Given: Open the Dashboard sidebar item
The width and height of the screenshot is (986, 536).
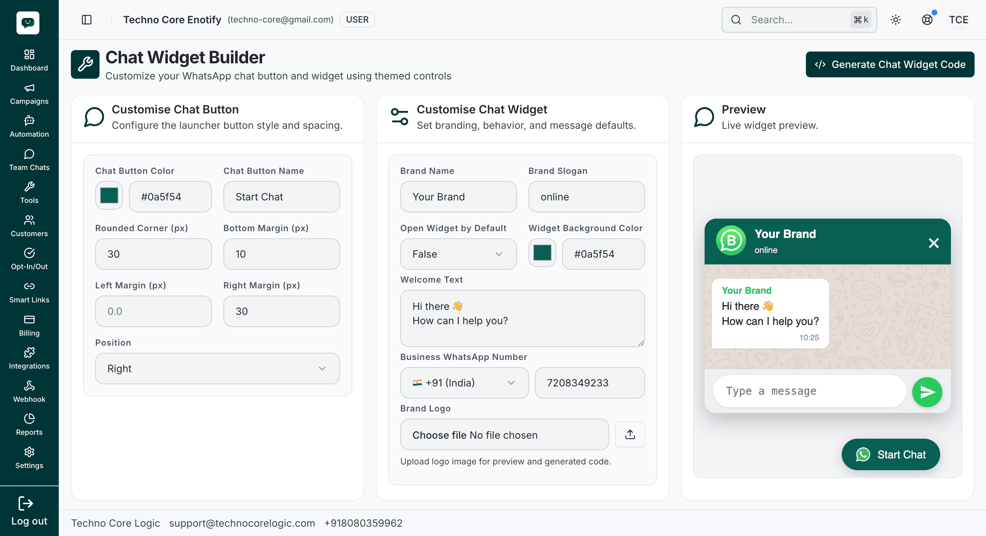Looking at the screenshot, I should [29, 60].
